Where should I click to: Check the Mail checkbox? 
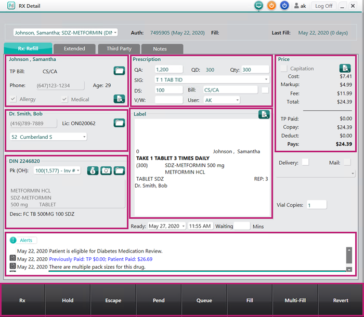coord(347,162)
